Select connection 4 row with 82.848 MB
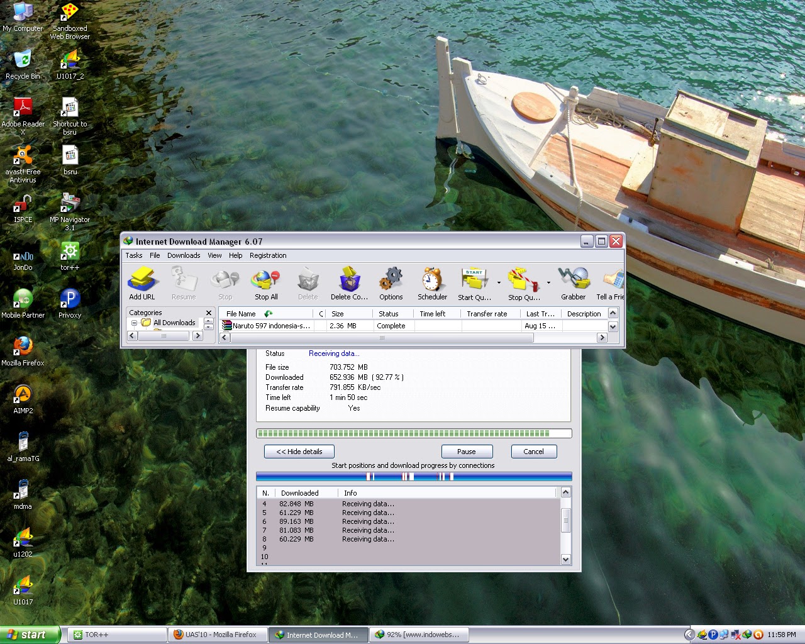 pos(408,504)
